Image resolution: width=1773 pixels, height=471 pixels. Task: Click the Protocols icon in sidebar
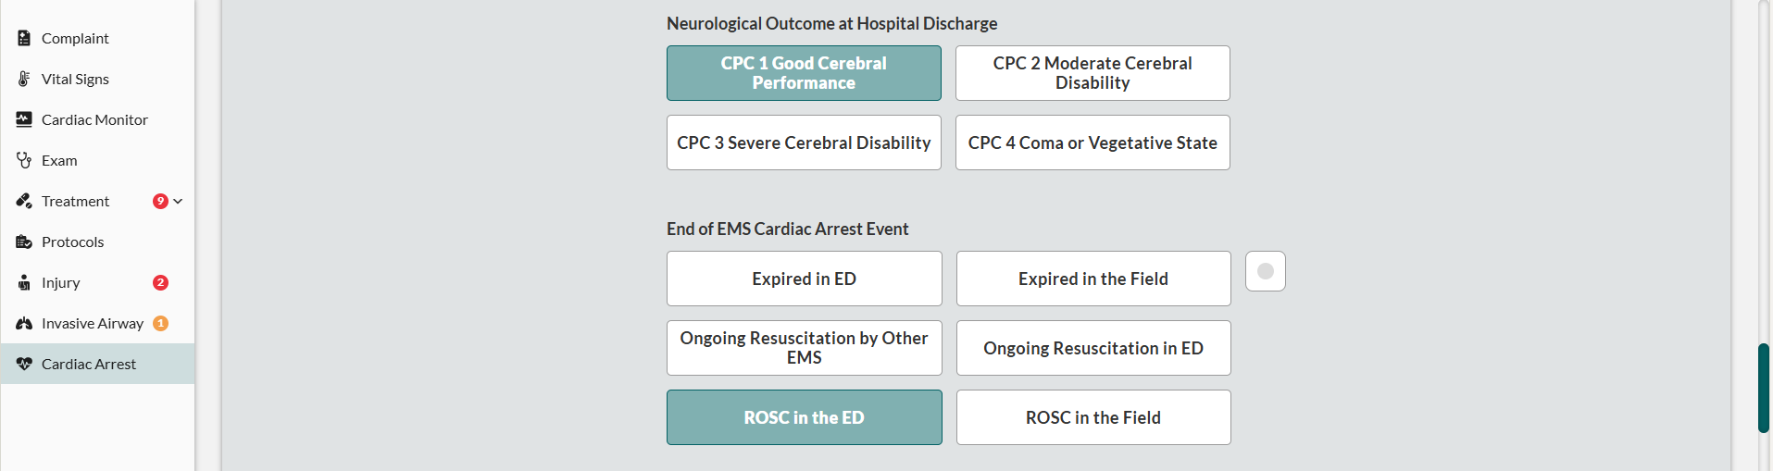tap(24, 242)
